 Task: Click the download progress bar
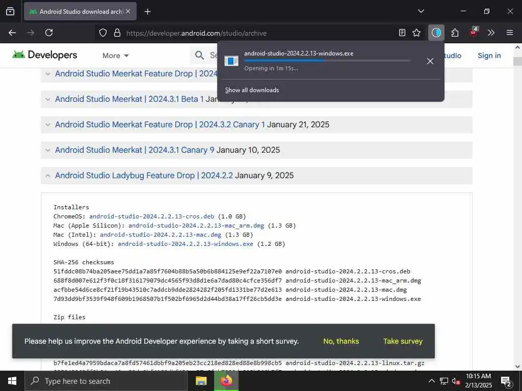[327, 61]
